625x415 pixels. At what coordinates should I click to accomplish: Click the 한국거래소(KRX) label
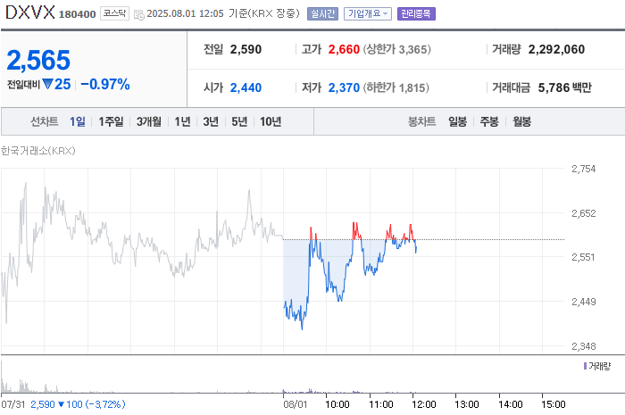(x=37, y=151)
